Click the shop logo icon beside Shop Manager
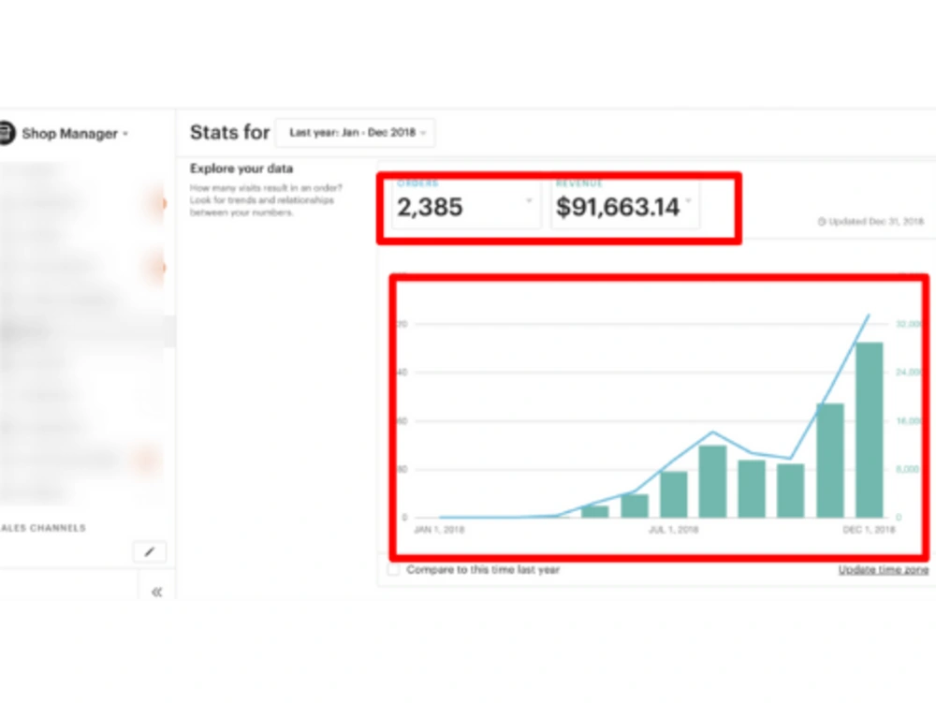The width and height of the screenshot is (936, 703). (6, 133)
